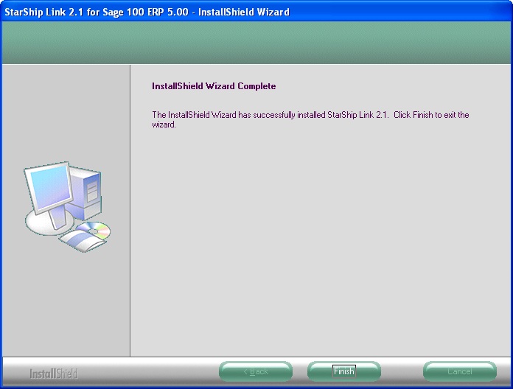Click the StarShip Link 2.1 window title bar
Image resolution: width=513 pixels, height=389 pixels.
pos(256,12)
